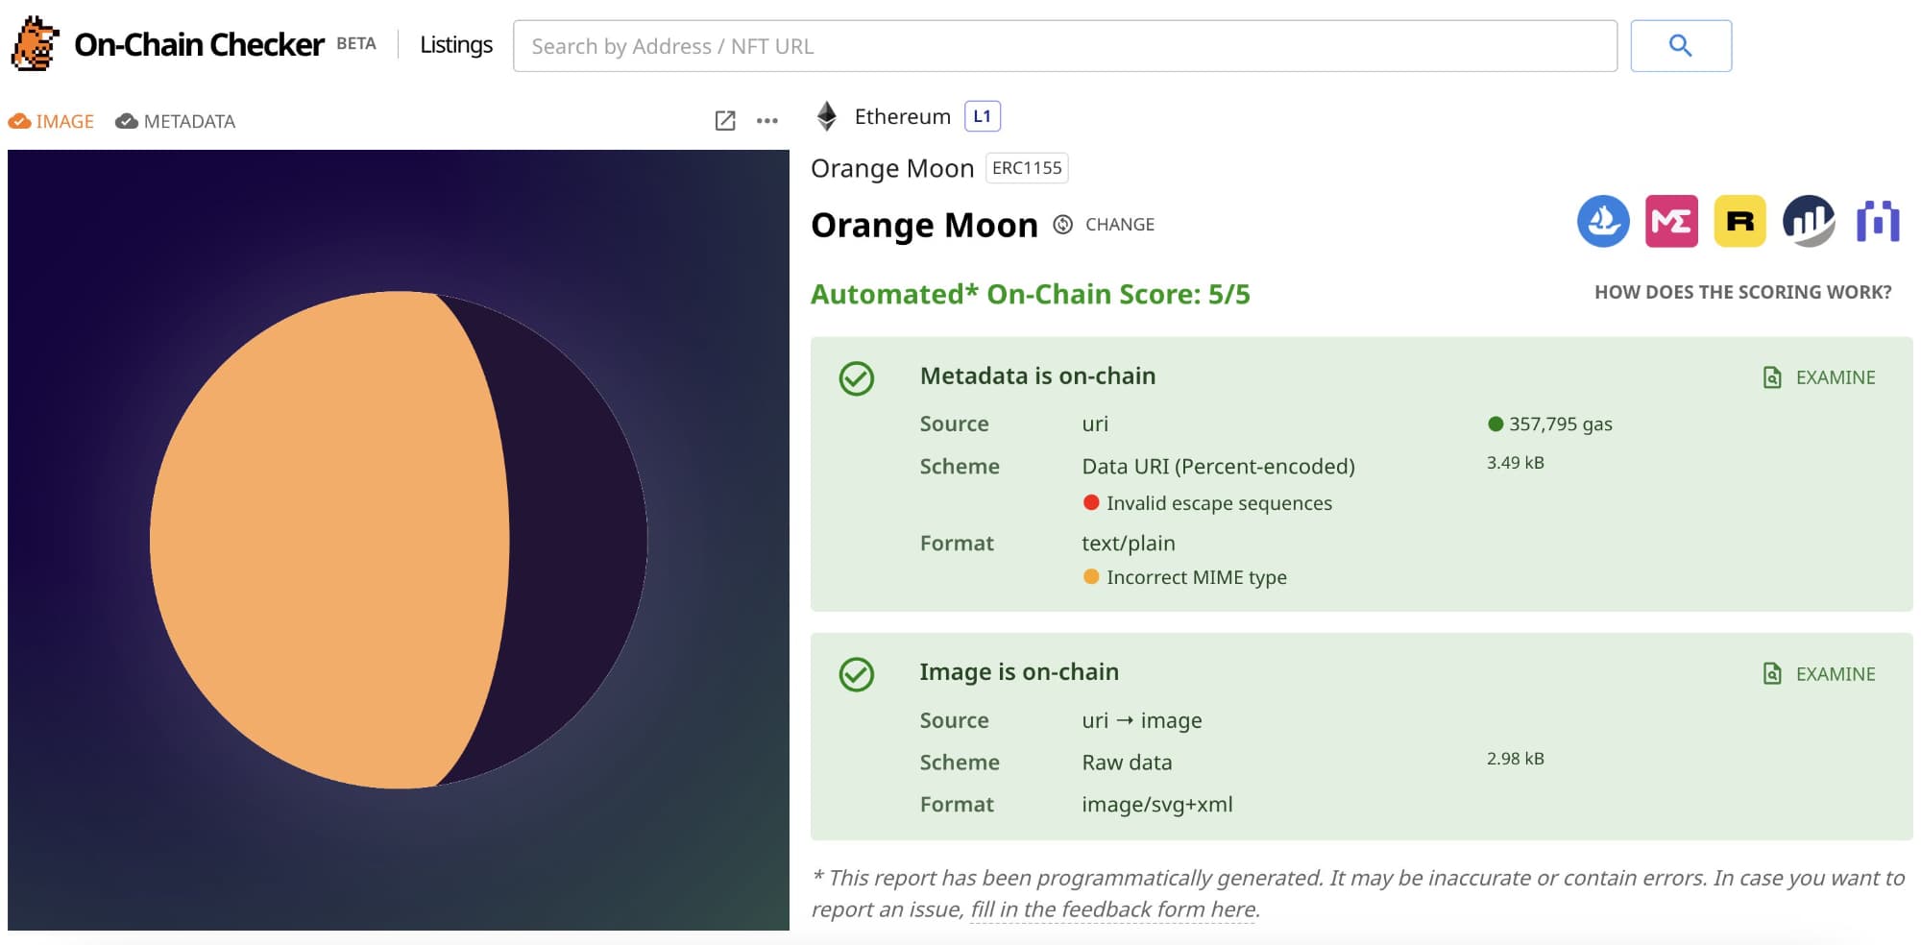Examine the on-chain image details
This screenshot has width=1921, height=945.
(x=1819, y=674)
